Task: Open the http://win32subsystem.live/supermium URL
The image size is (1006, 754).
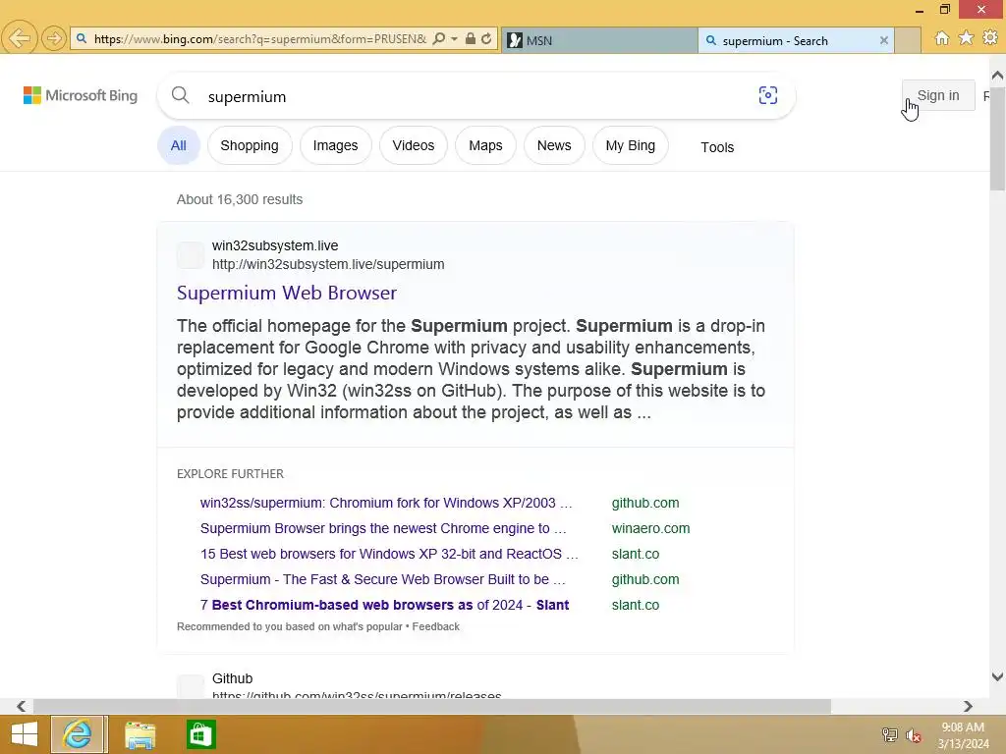Action: point(328,264)
